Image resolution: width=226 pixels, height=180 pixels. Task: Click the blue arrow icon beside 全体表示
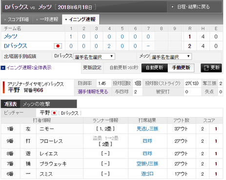tap(3, 68)
